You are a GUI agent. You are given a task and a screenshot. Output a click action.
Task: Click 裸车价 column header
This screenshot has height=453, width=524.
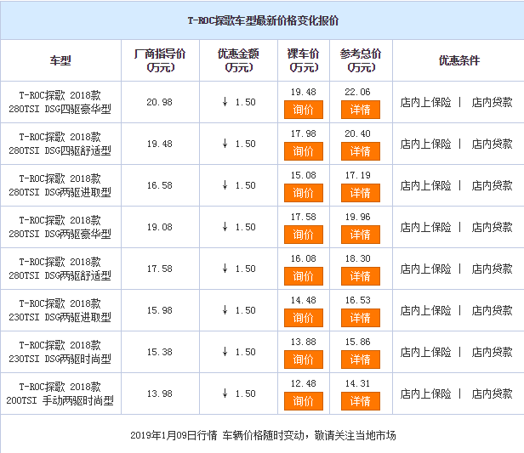[x=304, y=60]
